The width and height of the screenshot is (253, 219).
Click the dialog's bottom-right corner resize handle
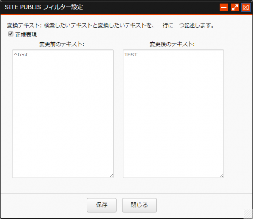pos(248,214)
